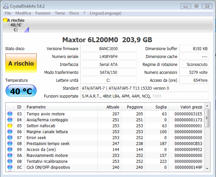Click the CrystalDiskInfo title bar icon
Image resolution: width=216 pixels, height=177 pixels.
(6, 6)
